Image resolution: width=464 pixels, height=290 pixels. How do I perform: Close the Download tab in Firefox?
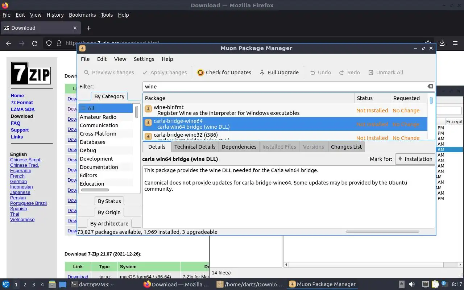click(x=75, y=28)
